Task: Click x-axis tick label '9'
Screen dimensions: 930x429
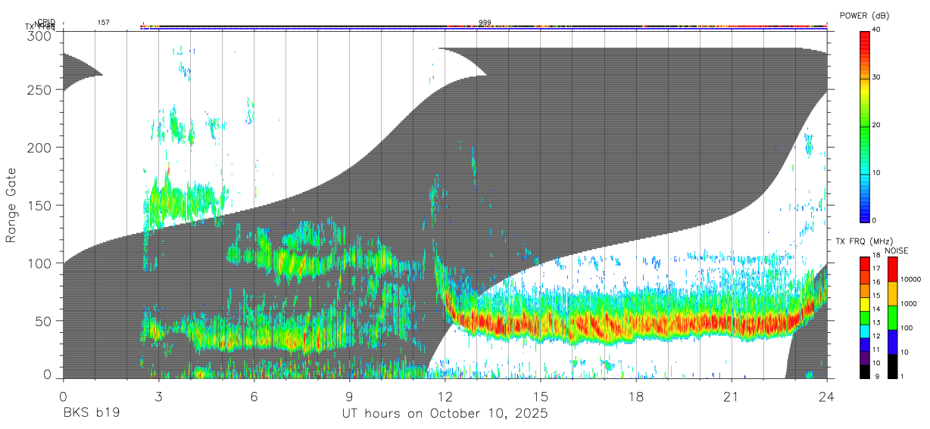Action: coord(349,396)
